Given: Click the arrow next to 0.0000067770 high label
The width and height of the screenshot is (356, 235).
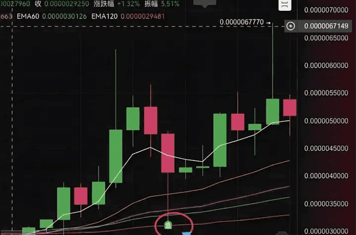Looking at the screenshot, I should click(x=268, y=23).
